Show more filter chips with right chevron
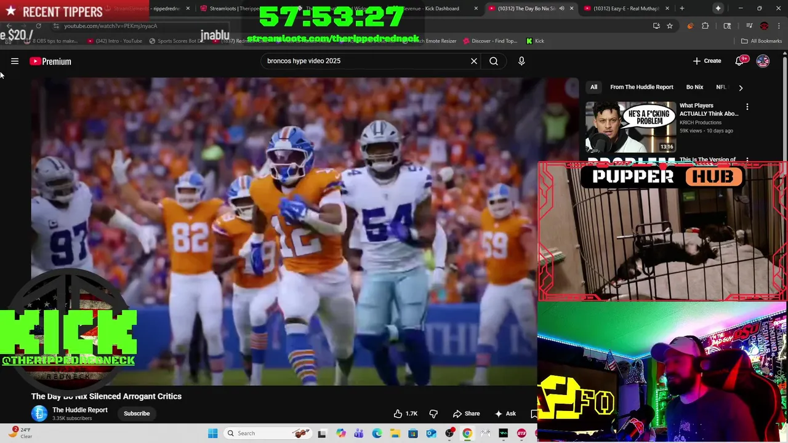 [741, 87]
